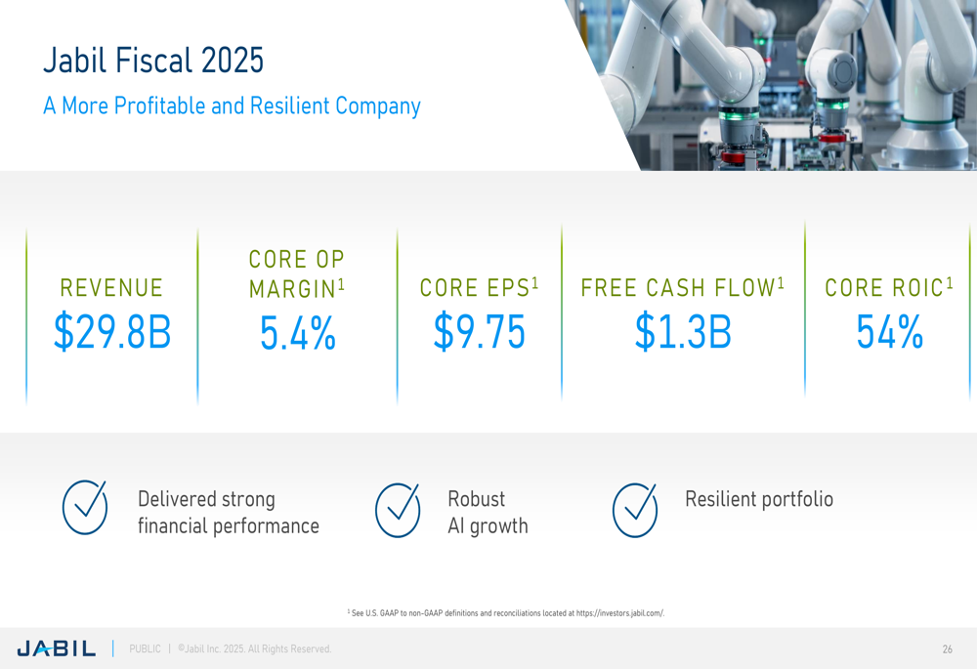The width and height of the screenshot is (977, 669).
Task: Click the "CORE EPS" label
Action: [x=479, y=287]
